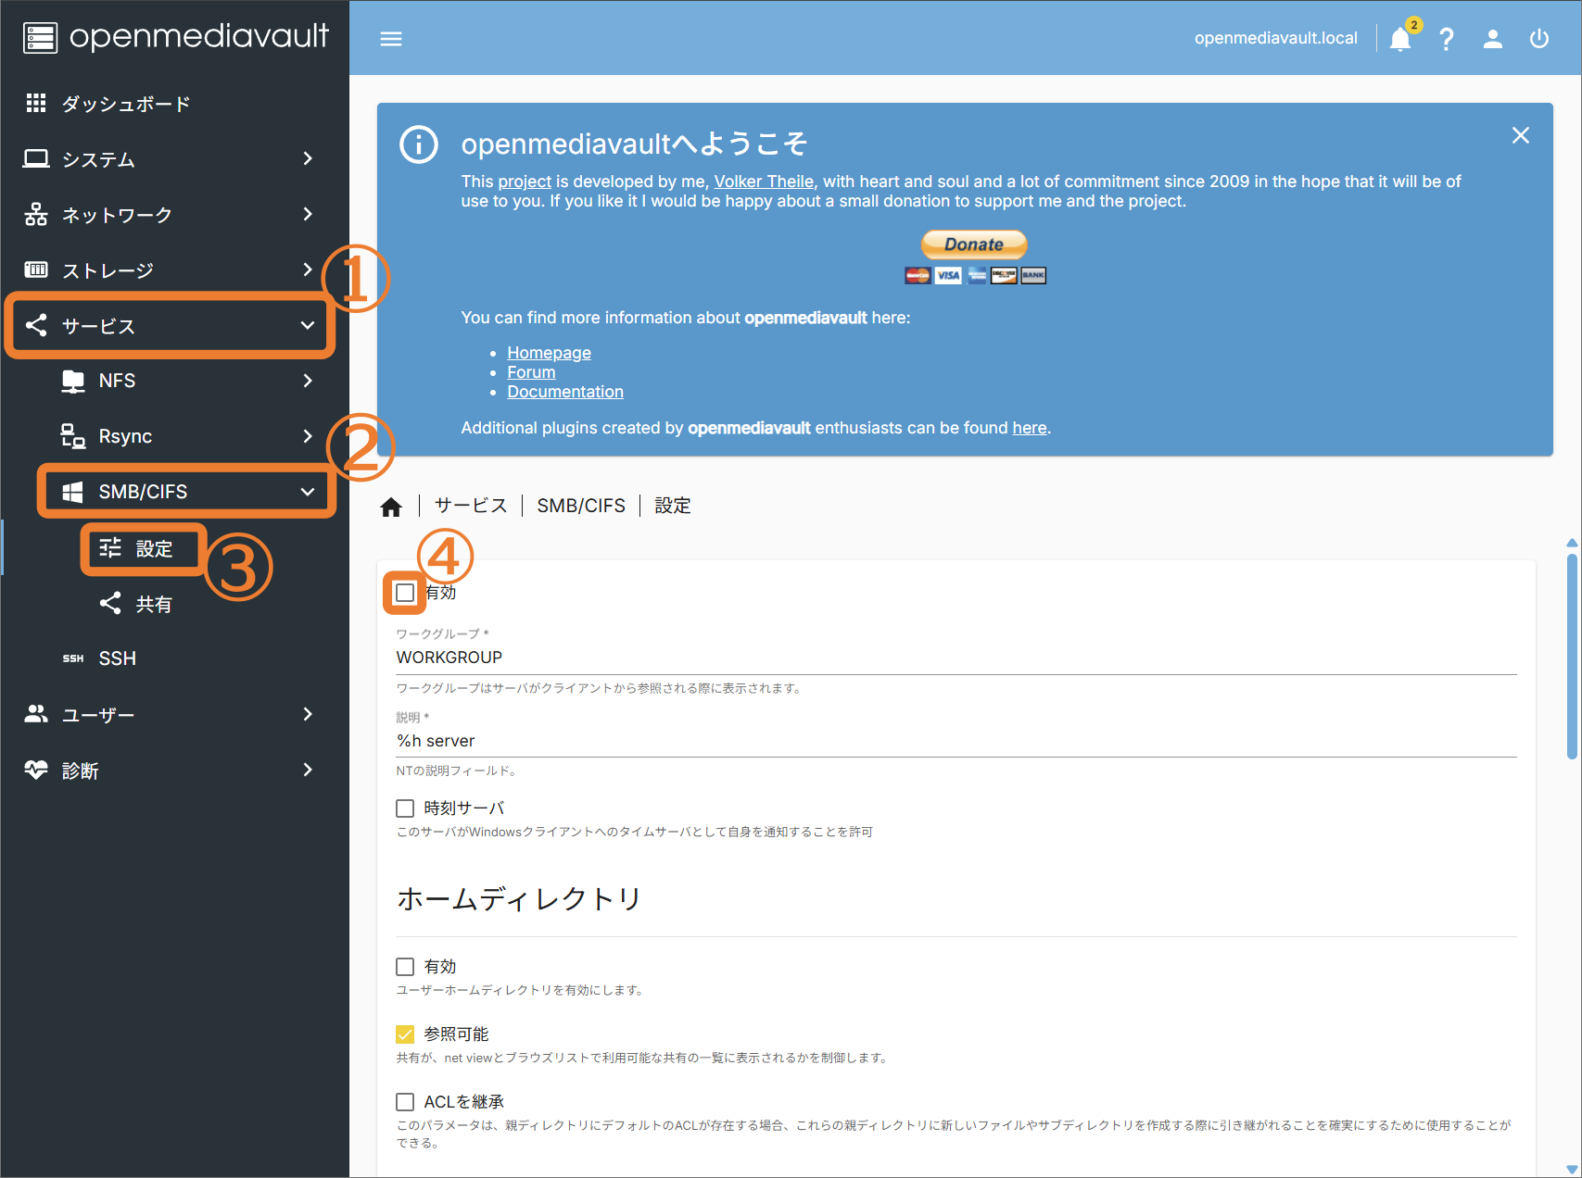
Task: Click the Storage drive icon
Action: (x=36, y=269)
